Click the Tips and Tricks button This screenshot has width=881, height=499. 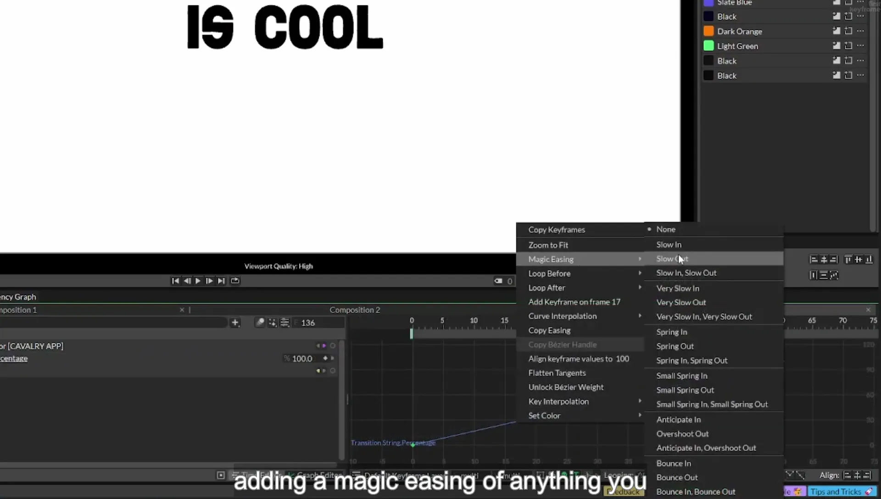[x=841, y=492]
